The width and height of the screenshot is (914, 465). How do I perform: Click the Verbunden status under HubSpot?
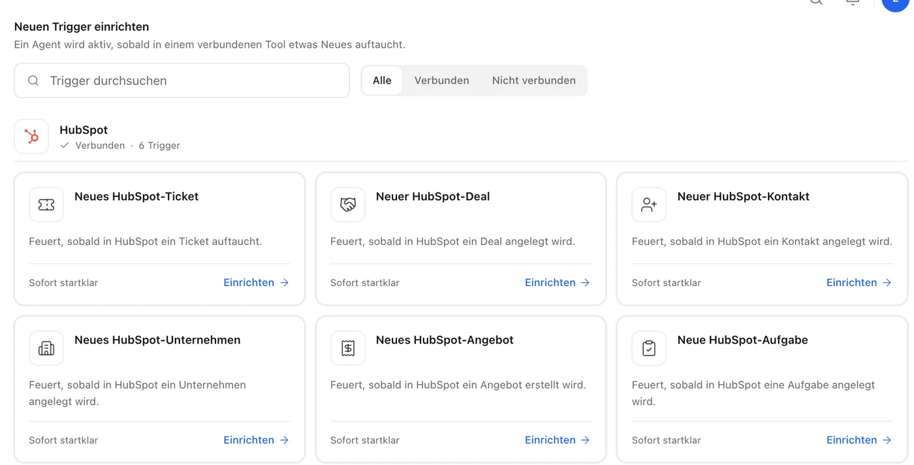tap(93, 146)
